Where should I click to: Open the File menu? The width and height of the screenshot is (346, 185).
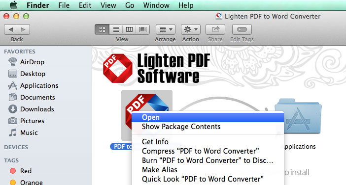point(64,5)
